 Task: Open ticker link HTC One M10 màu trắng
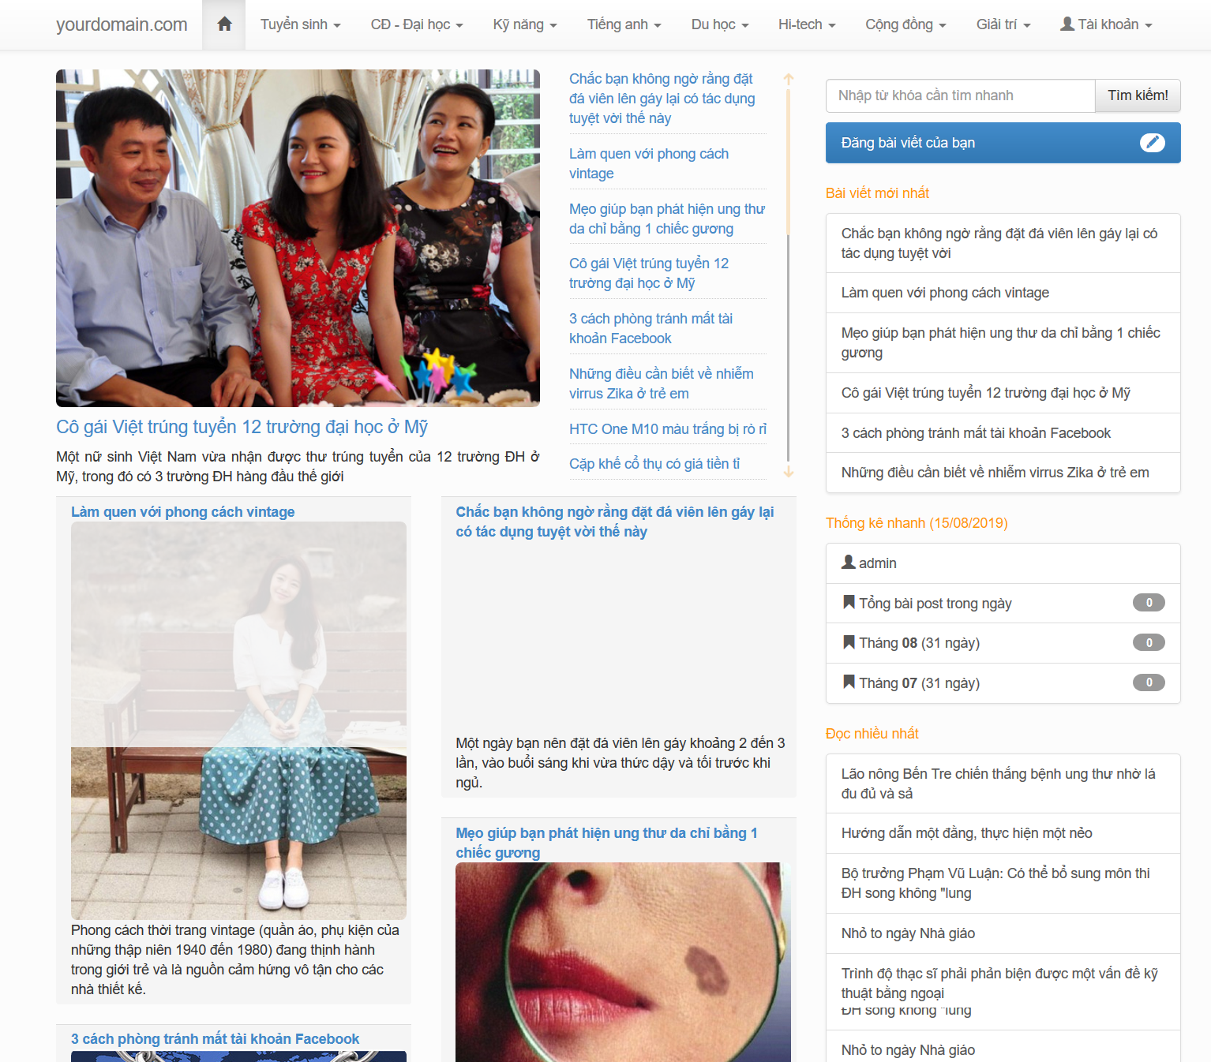tap(668, 429)
